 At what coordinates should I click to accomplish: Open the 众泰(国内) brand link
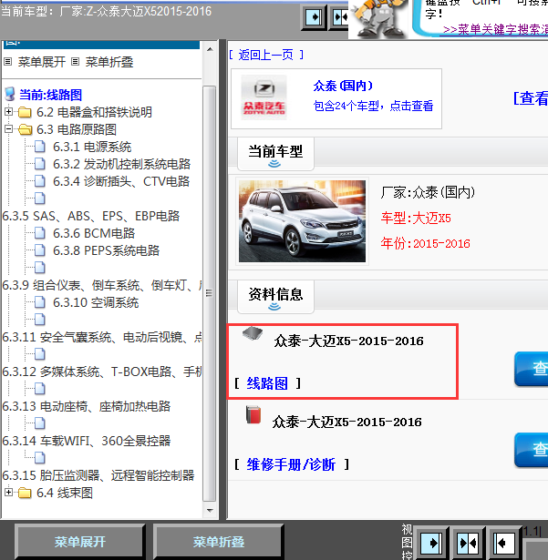click(x=344, y=86)
